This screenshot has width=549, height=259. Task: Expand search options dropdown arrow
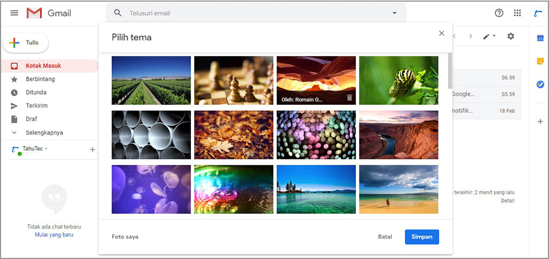click(x=395, y=13)
